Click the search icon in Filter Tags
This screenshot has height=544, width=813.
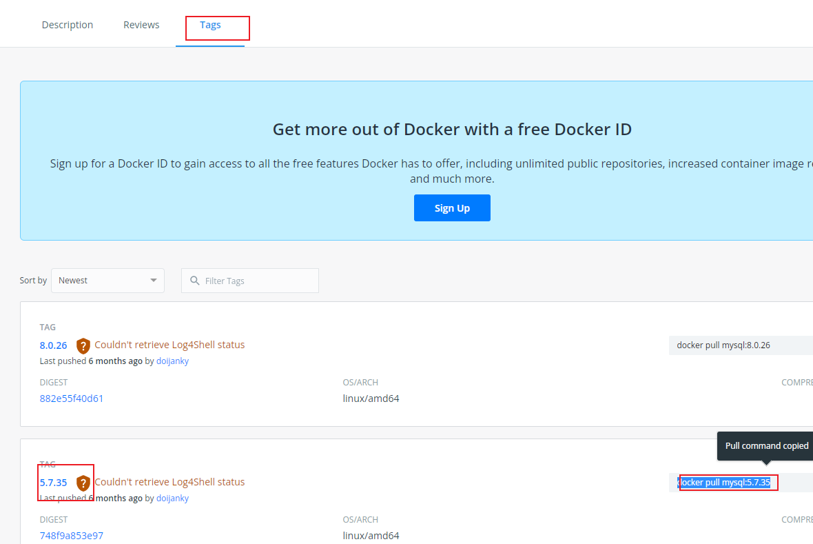[195, 281]
